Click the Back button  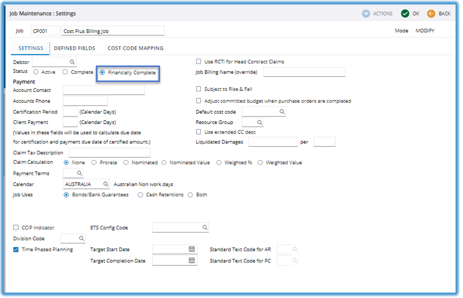439,14
